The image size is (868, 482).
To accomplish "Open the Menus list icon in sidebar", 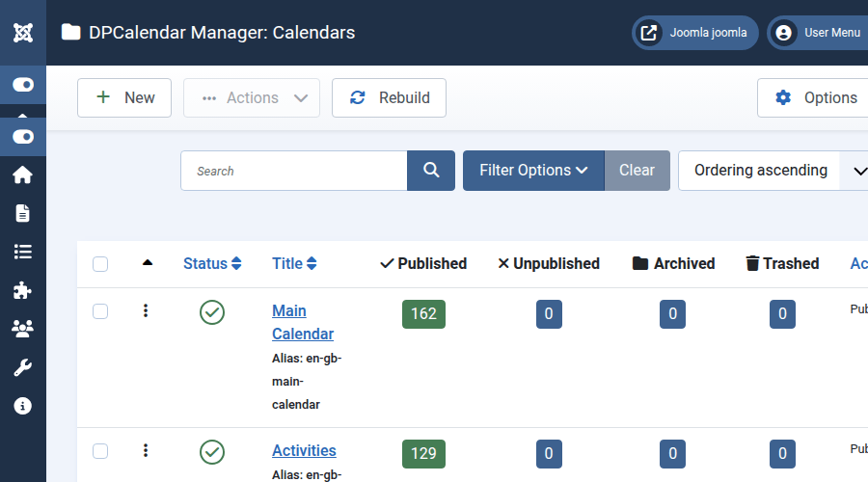I will (22, 252).
